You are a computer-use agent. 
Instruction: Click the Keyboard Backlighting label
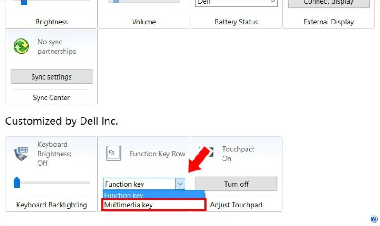[52, 205]
